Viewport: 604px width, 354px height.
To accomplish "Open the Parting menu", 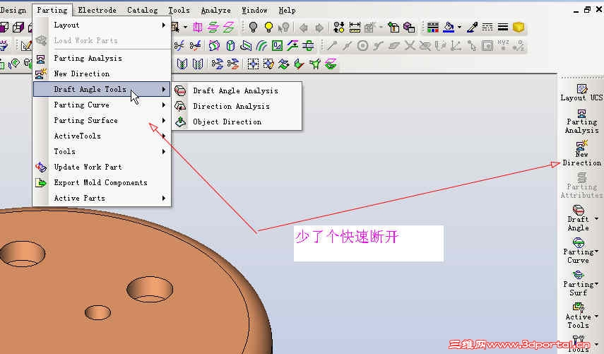I will click(x=52, y=11).
